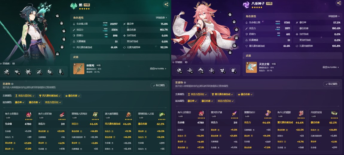Click top locked constellation icon beside Xiao

coord(57,16)
